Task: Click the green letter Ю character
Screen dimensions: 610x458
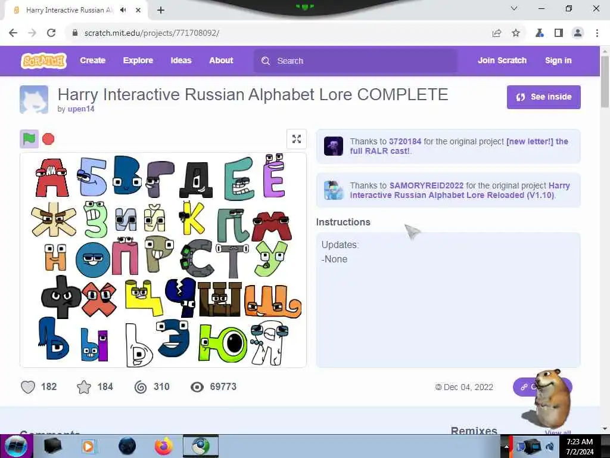Action: tap(223, 343)
